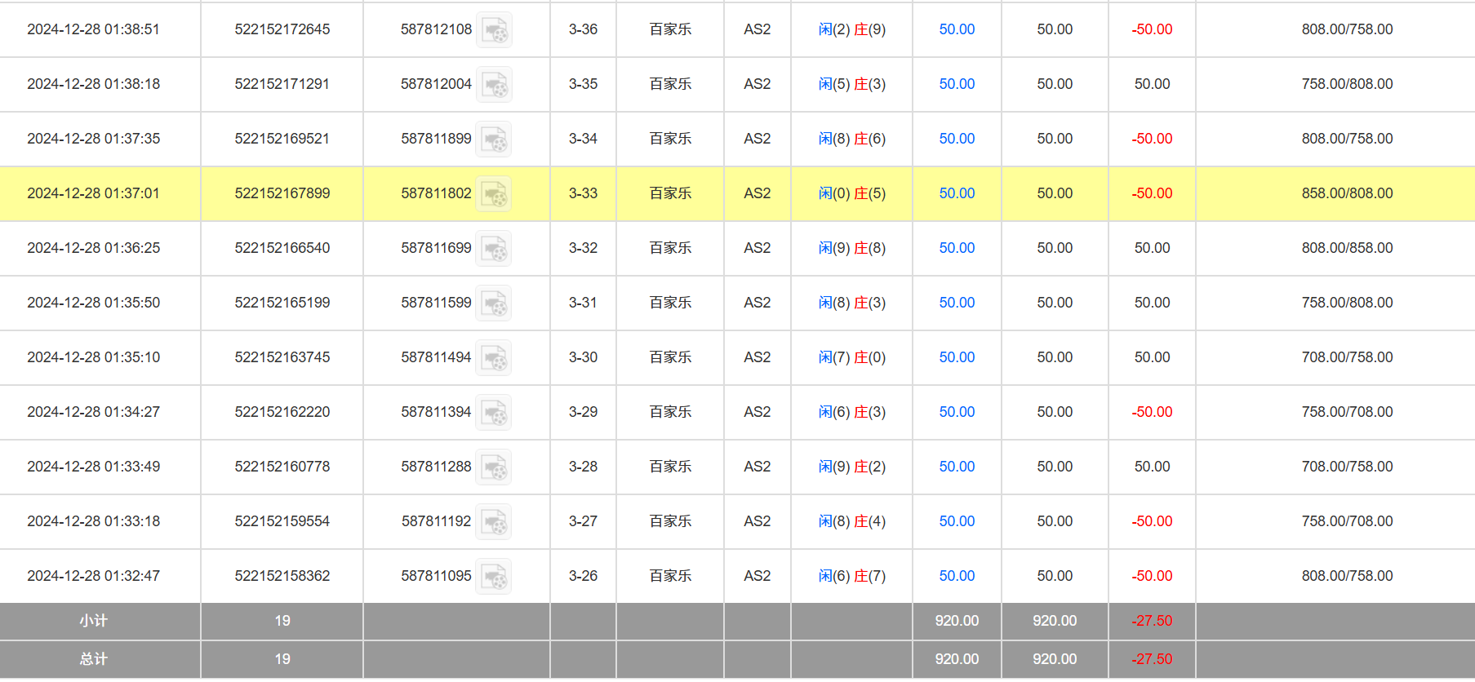This screenshot has width=1475, height=682.
Task: Open replay icon beside 587811288
Action: [494, 467]
